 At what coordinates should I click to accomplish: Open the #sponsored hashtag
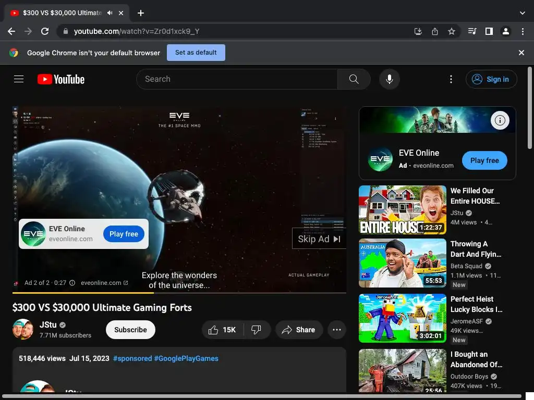click(132, 358)
